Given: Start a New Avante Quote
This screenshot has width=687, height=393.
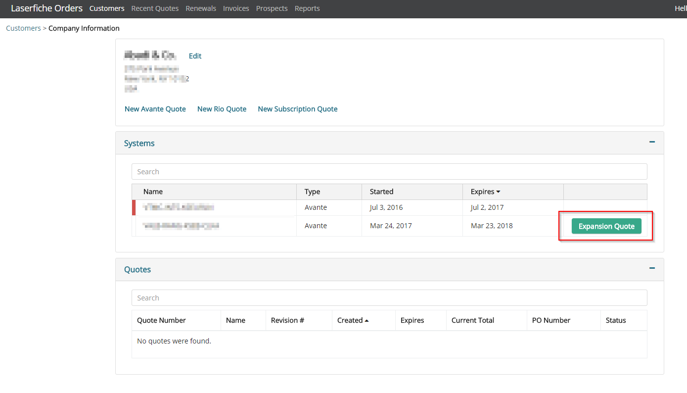Looking at the screenshot, I should pos(155,109).
